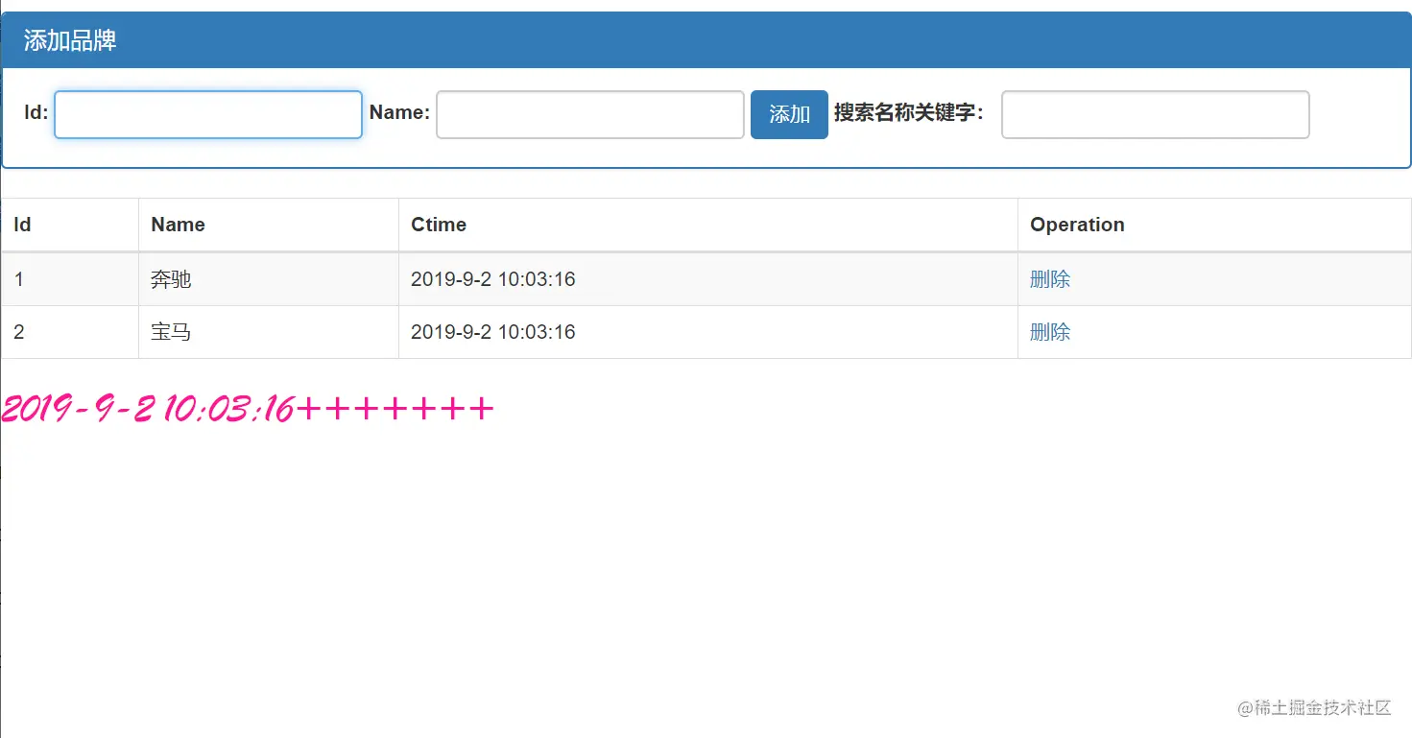Click the Ctime column header
1412x738 pixels.
click(x=708, y=225)
